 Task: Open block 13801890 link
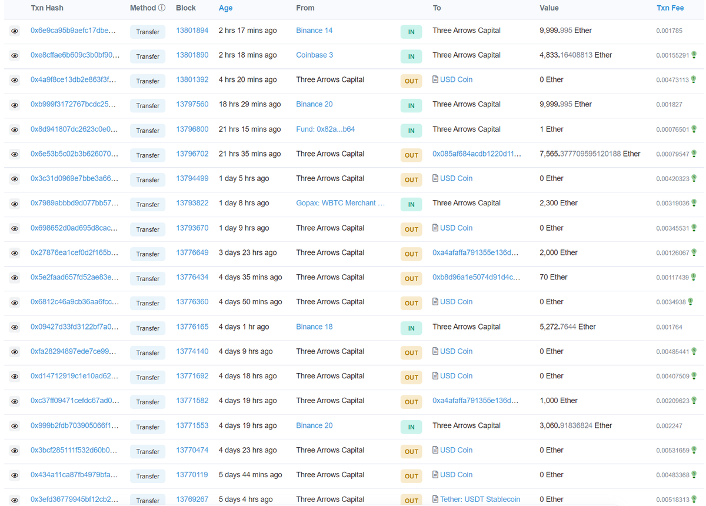pos(192,55)
